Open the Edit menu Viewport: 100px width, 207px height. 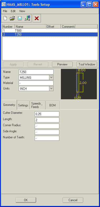[13, 11]
